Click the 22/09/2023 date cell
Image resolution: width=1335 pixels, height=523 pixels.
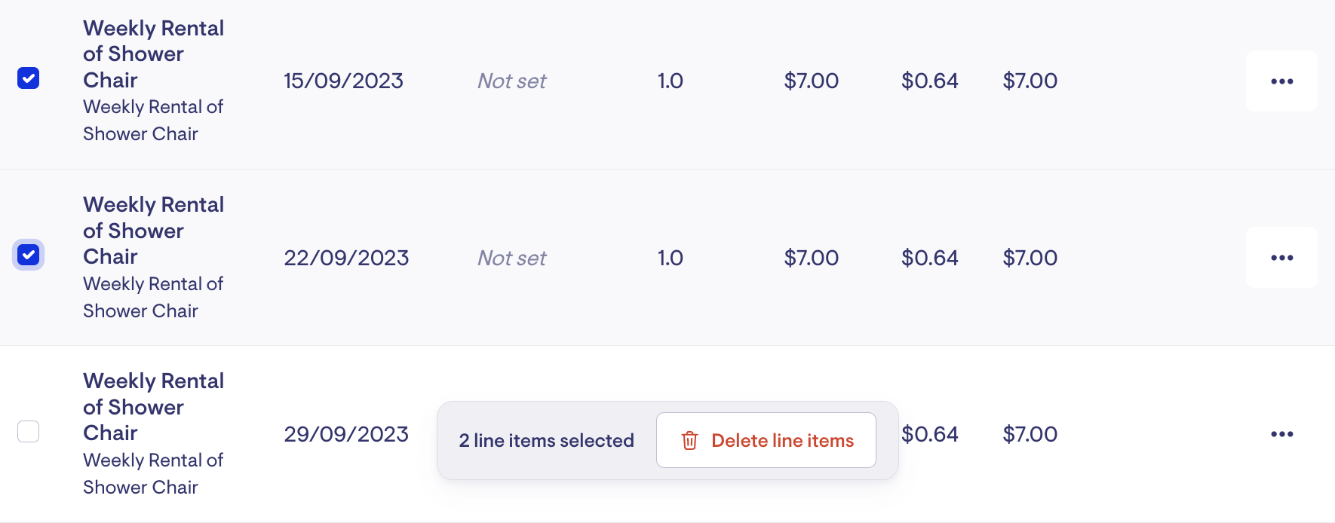pos(346,258)
